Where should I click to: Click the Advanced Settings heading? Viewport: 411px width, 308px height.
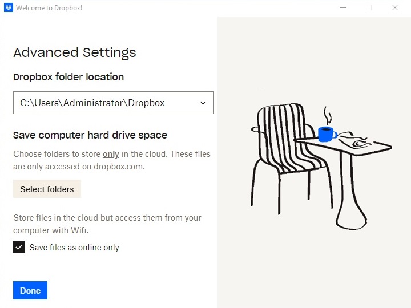point(75,52)
